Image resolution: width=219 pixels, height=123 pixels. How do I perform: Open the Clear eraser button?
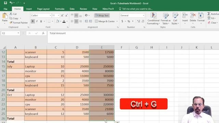click(x=212, y=23)
